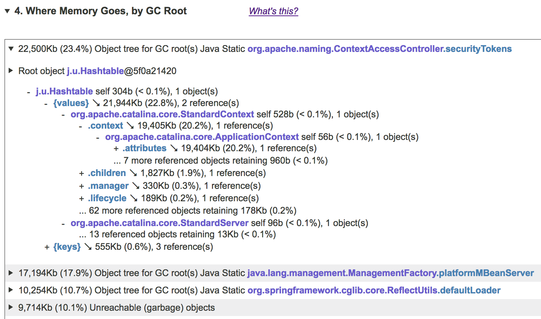Expand the {keys} reference branch
Image resolution: width=541 pixels, height=319 pixels.
click(x=46, y=247)
